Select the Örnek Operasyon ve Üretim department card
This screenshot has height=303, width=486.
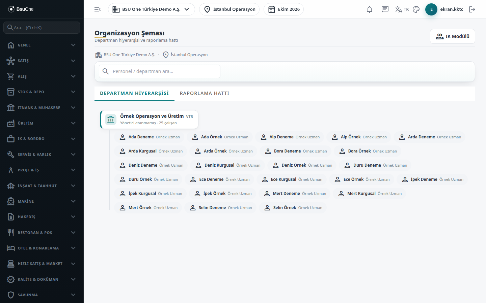[x=149, y=120]
